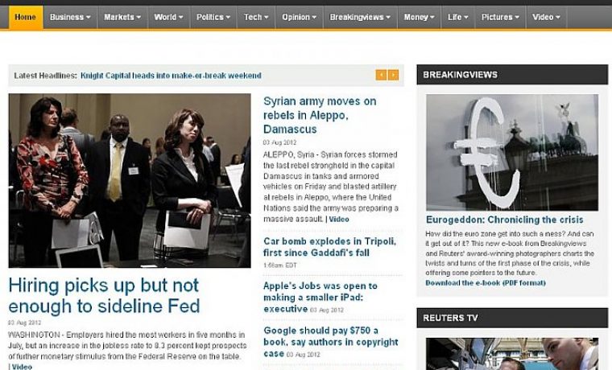The width and height of the screenshot is (612, 370).
Task: Select '03 Aug 2012' date under Syrian story
Action: [279, 142]
